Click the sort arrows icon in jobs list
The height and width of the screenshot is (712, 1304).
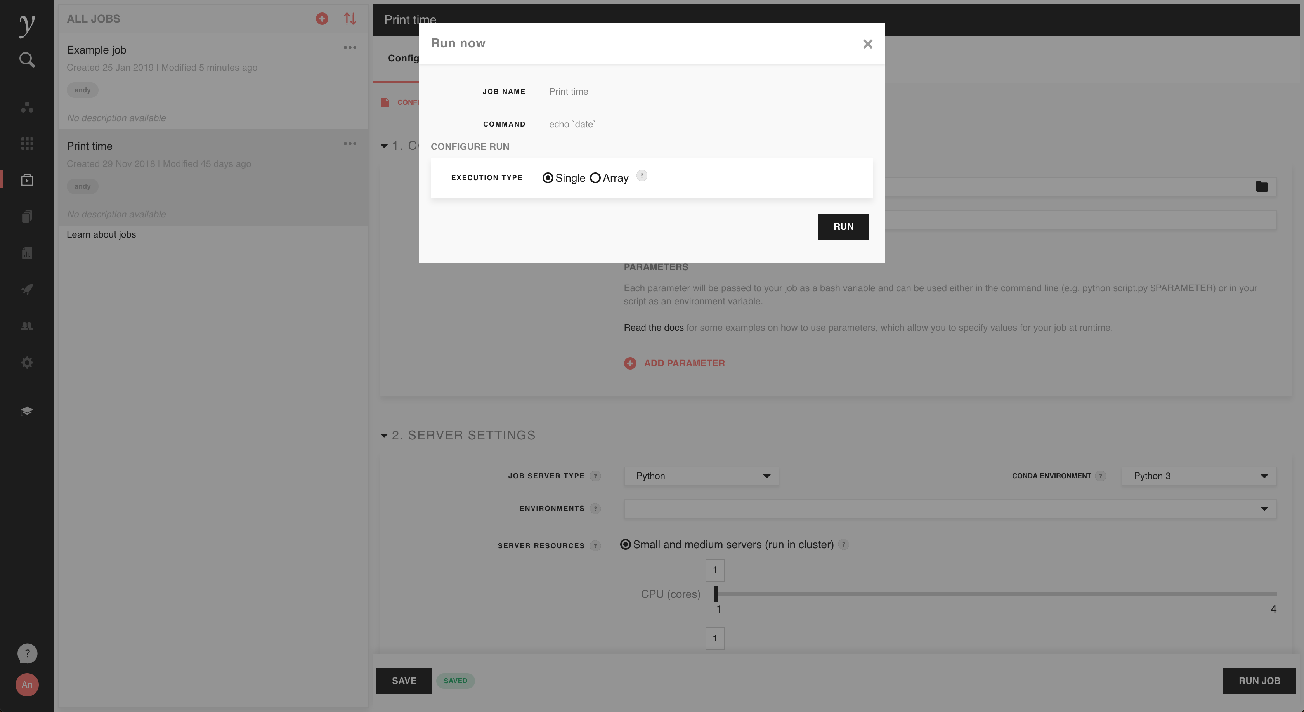350,19
